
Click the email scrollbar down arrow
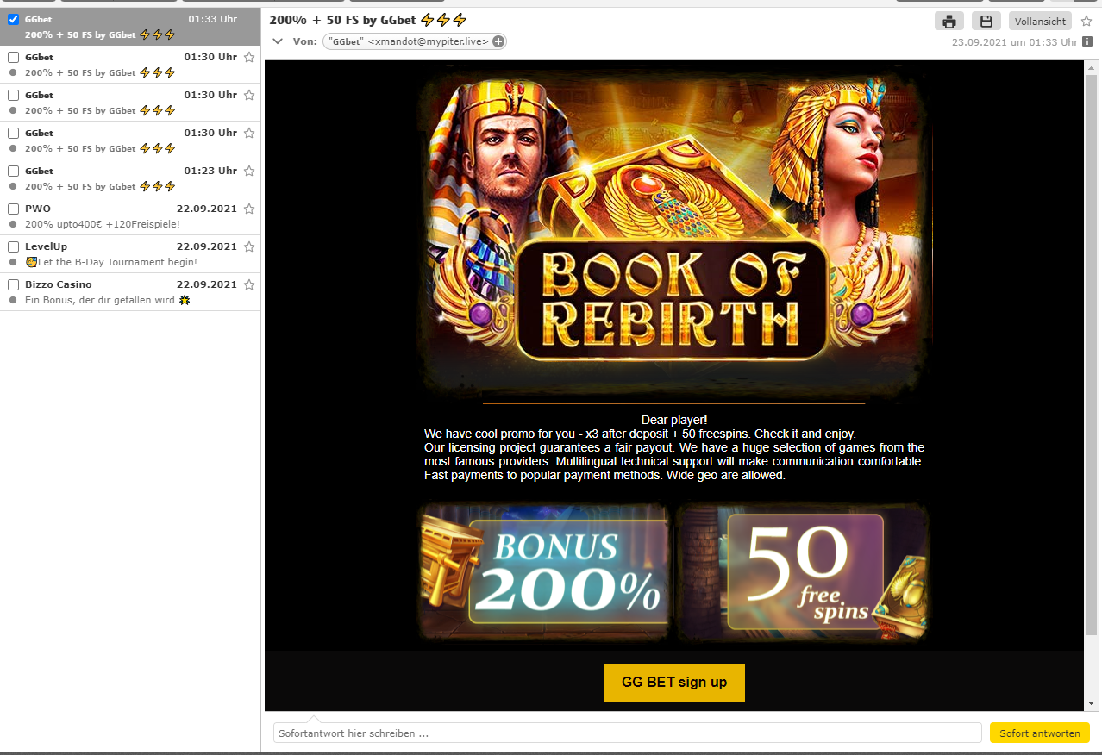(x=1091, y=703)
